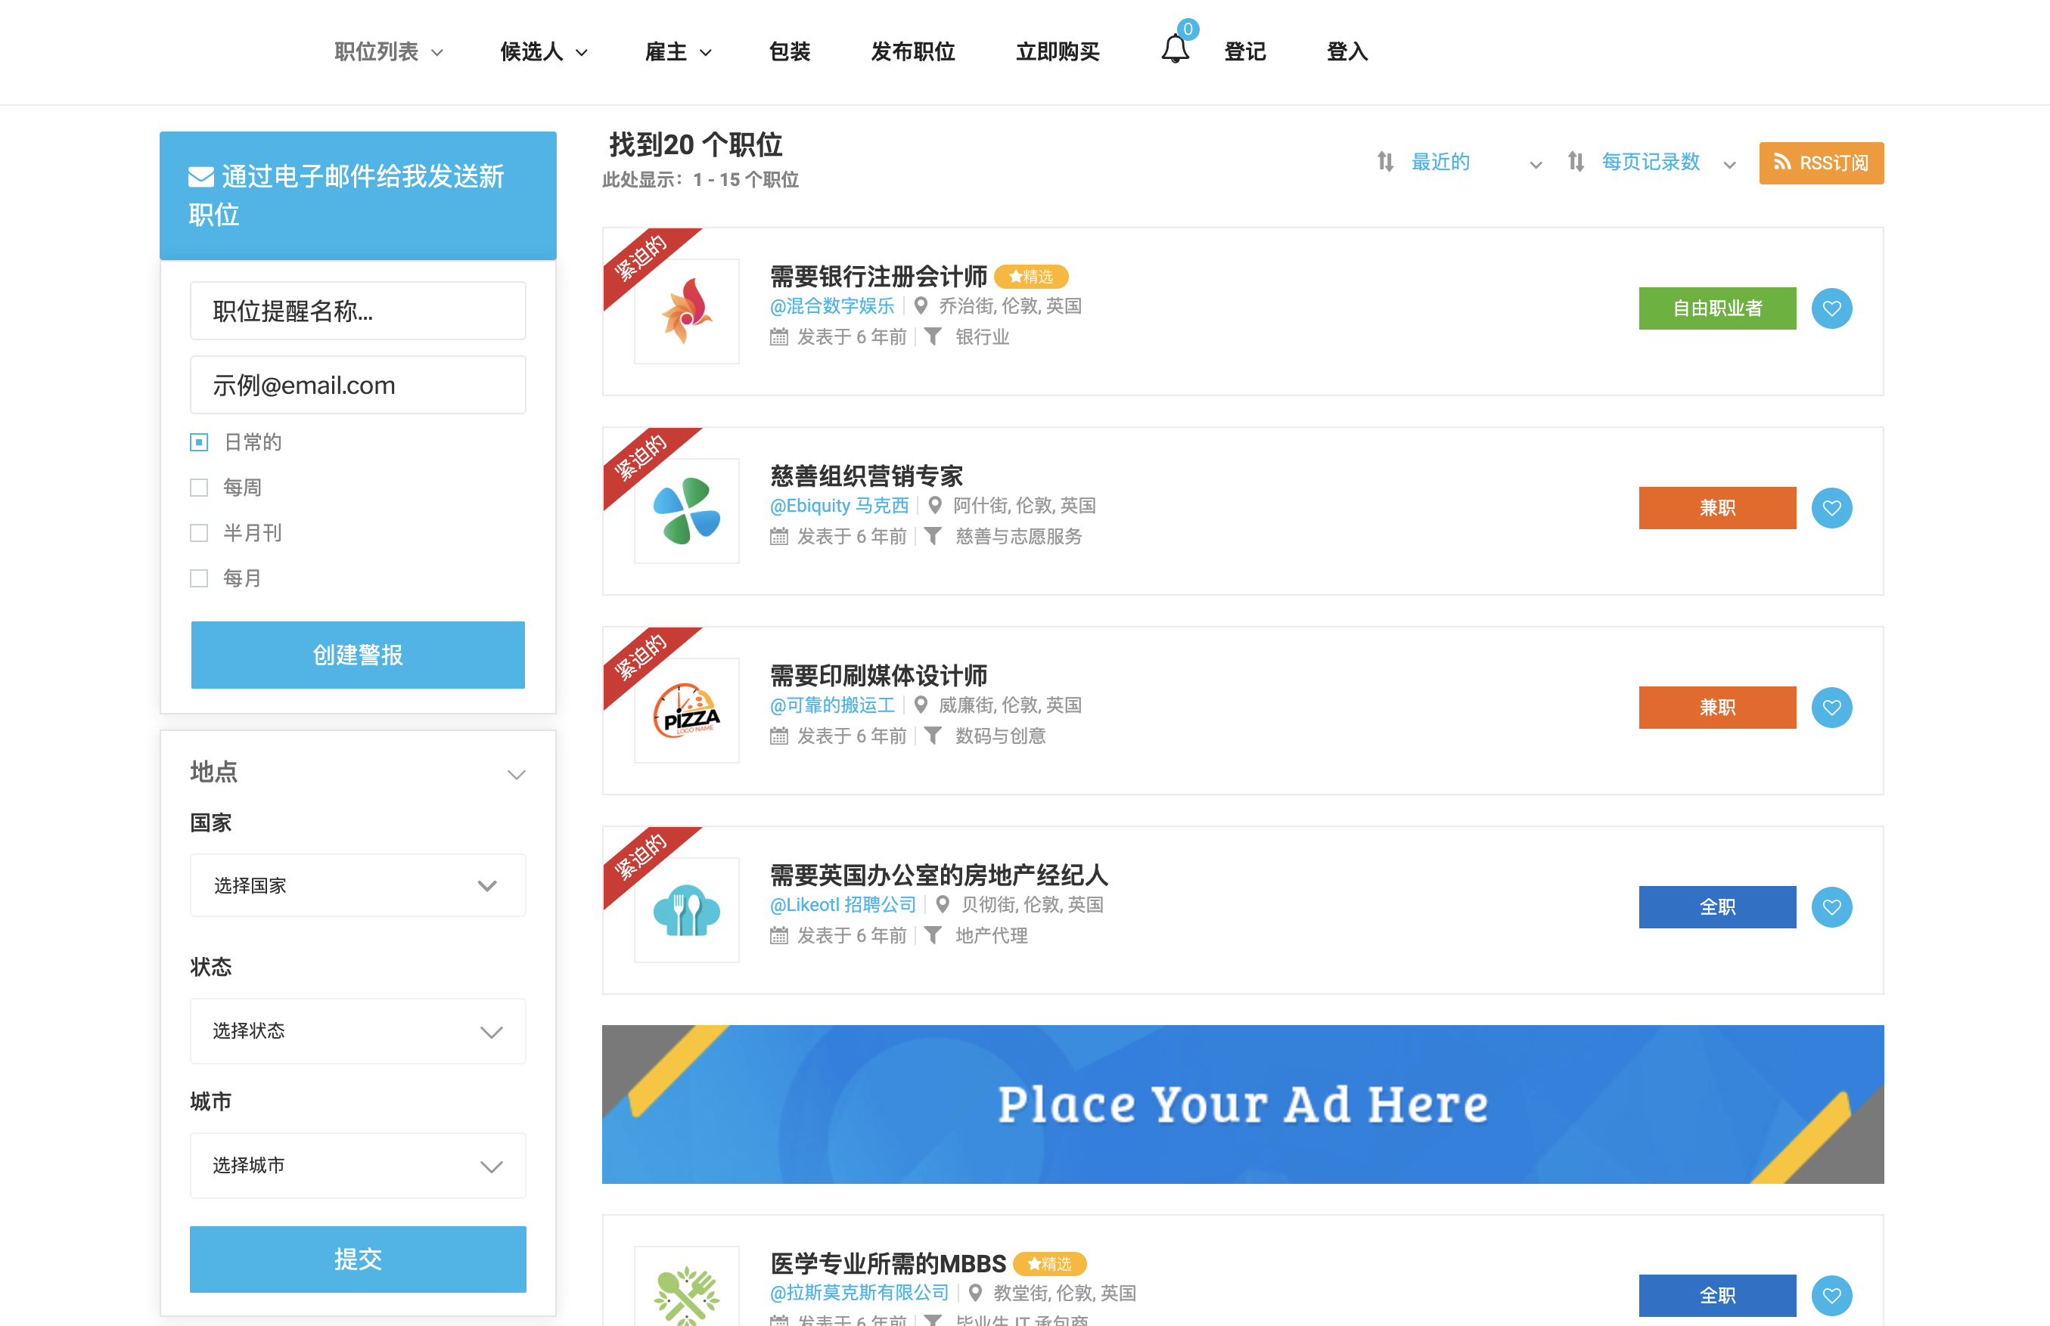
Task: Click the sort arrows icon beside 最近的
Action: [1385, 162]
